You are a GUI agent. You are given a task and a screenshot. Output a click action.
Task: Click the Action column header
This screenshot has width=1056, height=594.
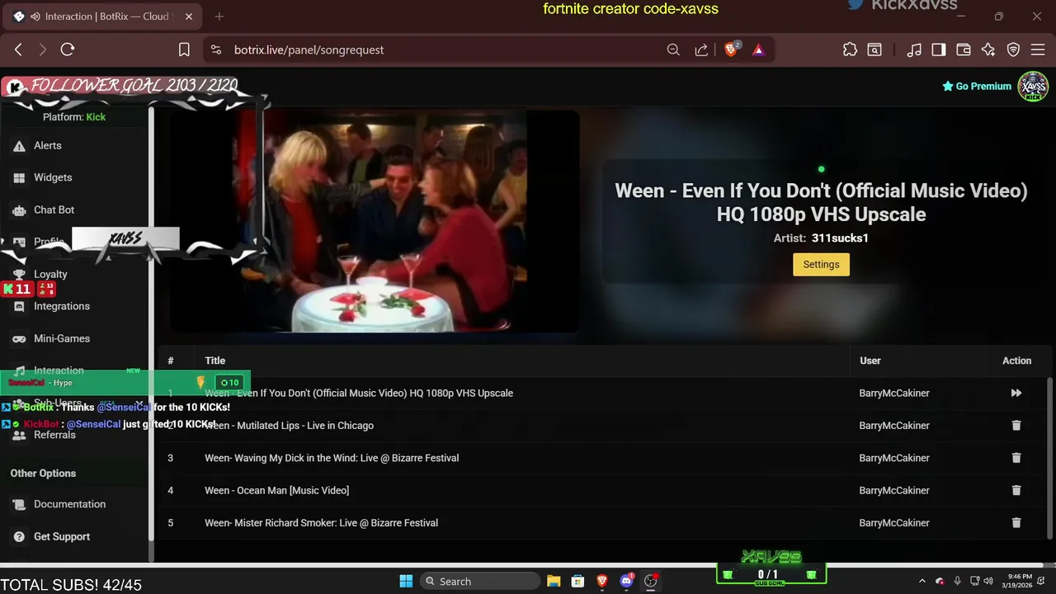(1016, 361)
